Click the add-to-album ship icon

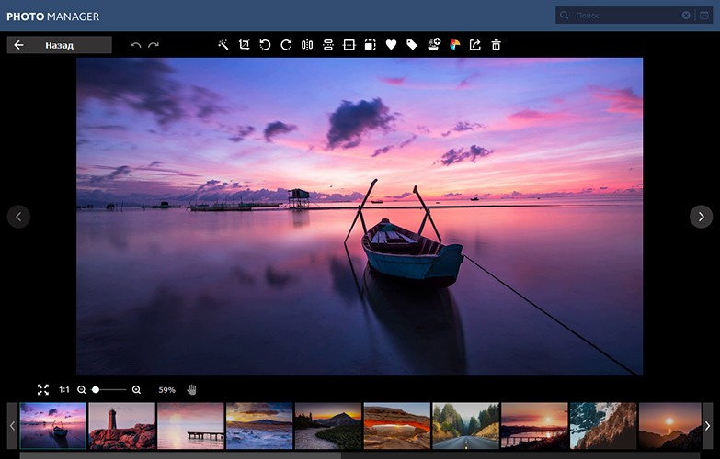(x=433, y=44)
